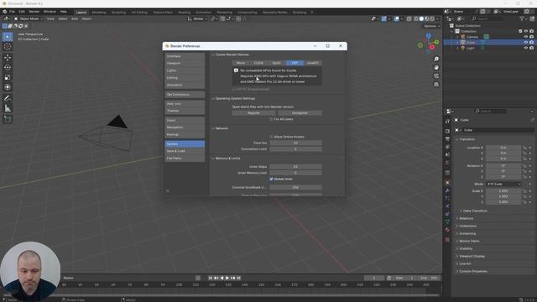
Task: Toggle camera view gizmo button
Action: pos(436,75)
